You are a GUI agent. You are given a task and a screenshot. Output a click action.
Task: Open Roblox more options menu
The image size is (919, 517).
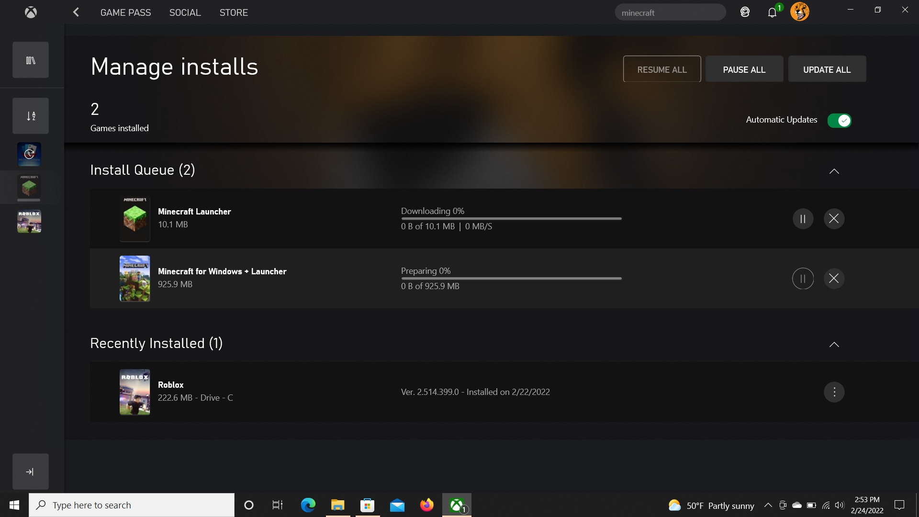[834, 392]
